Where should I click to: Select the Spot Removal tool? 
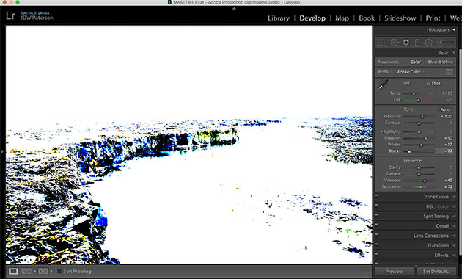[x=395, y=43]
